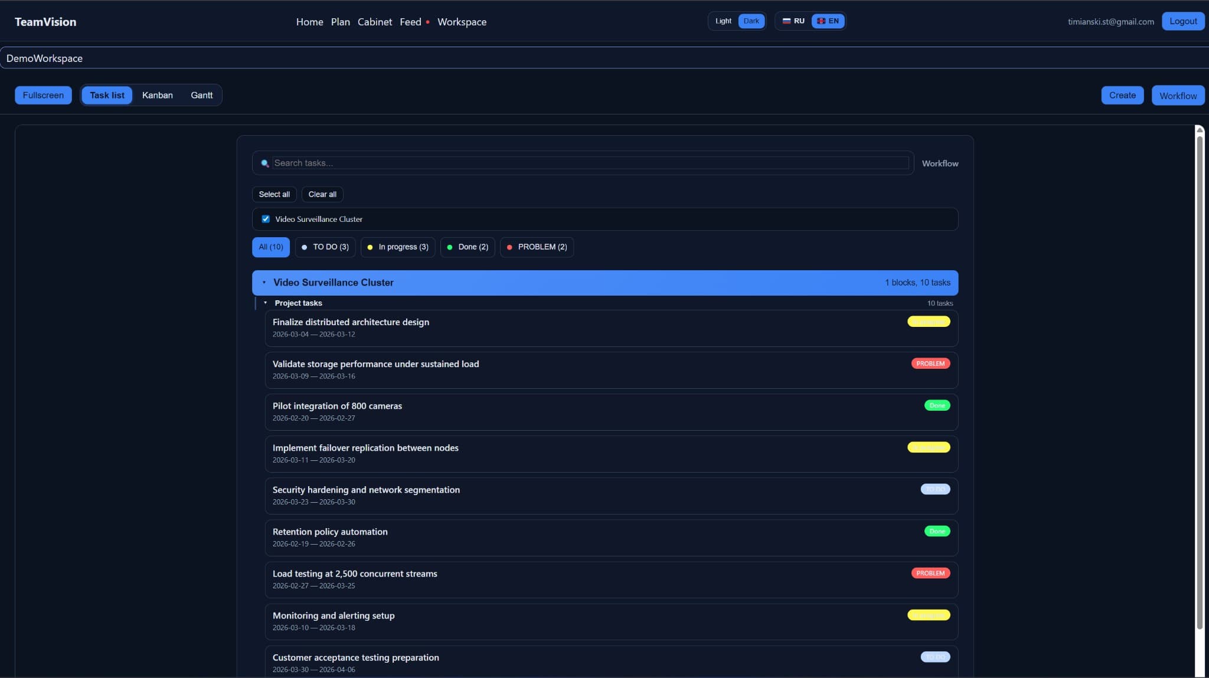
Task: Click the Select all button
Action: click(273, 194)
